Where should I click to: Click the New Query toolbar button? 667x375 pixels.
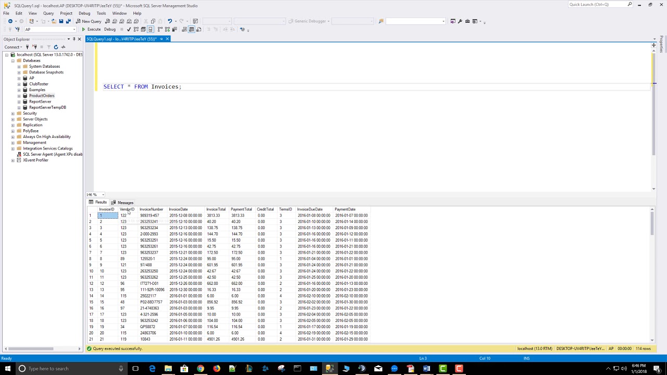pos(88,21)
